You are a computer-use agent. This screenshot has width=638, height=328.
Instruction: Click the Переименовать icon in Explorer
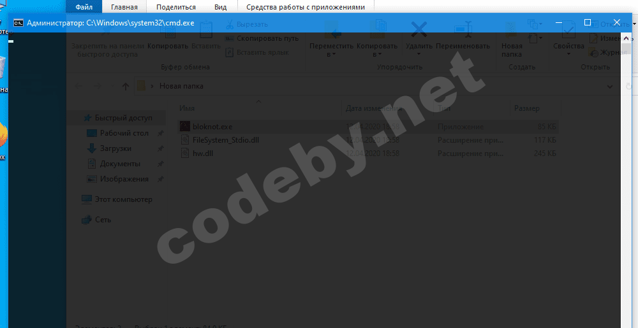coord(463,30)
